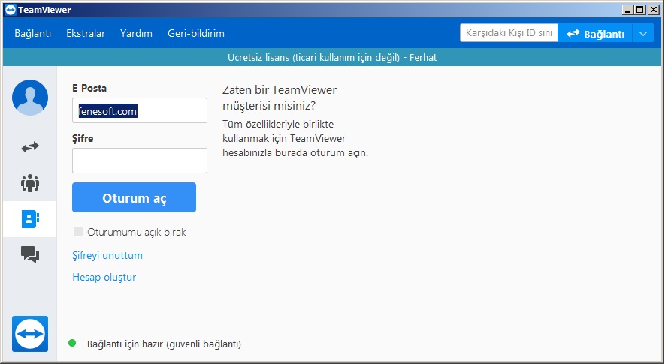The height and width of the screenshot is (364, 665).
Task: Switch to Remote Control arrows icon
Action: click(30, 147)
